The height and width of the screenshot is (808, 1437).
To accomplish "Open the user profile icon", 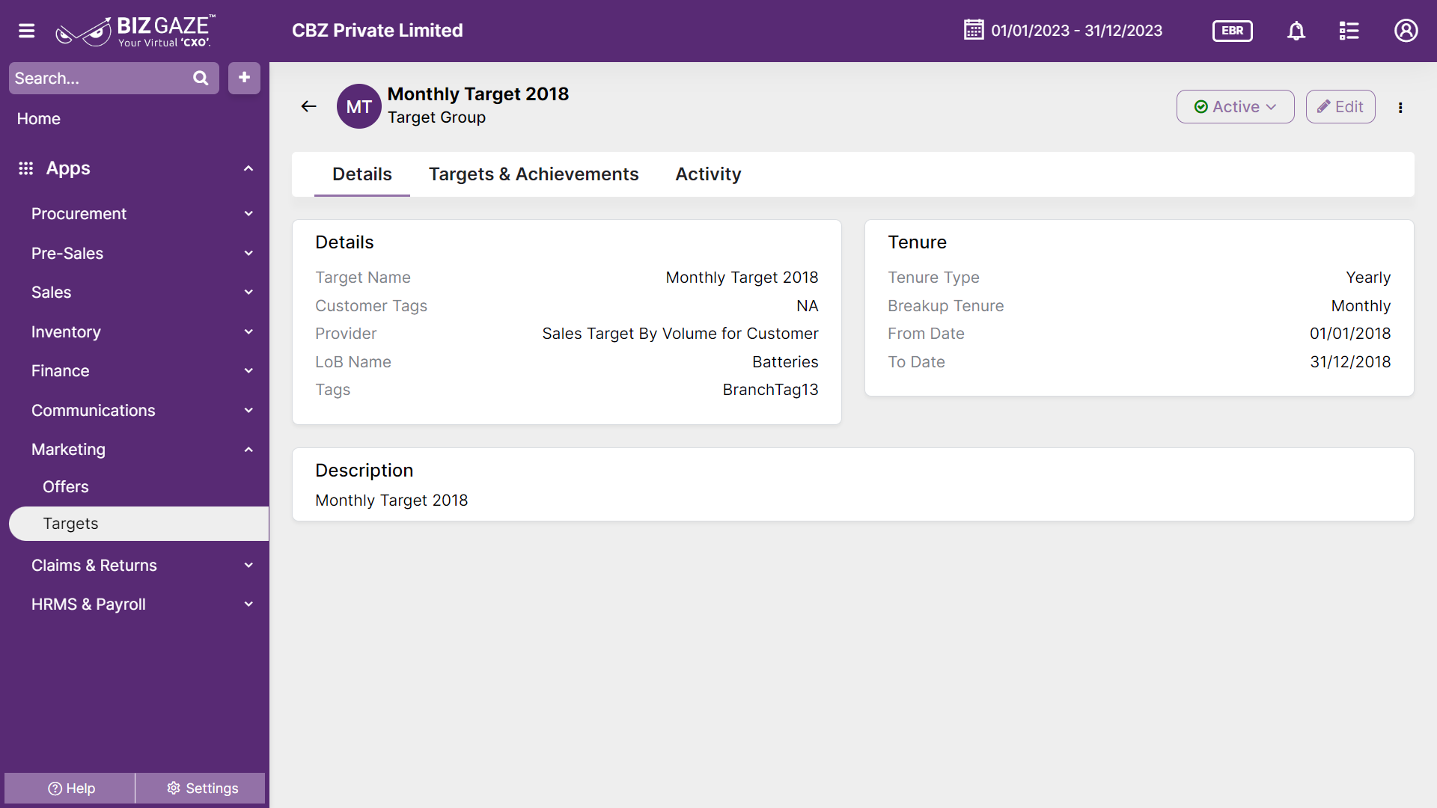I will point(1406,31).
